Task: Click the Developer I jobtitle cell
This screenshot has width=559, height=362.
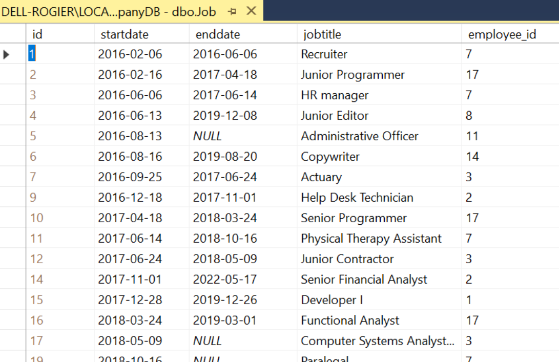Action: click(328, 300)
